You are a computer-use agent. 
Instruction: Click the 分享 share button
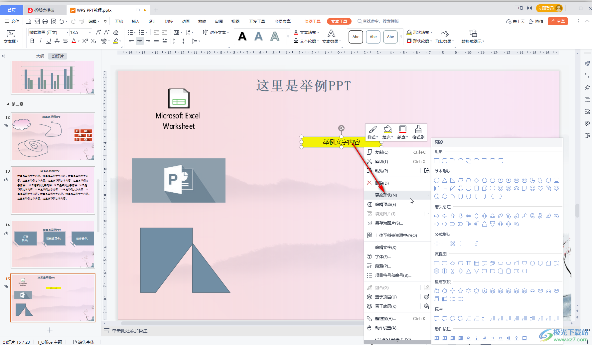click(558, 21)
